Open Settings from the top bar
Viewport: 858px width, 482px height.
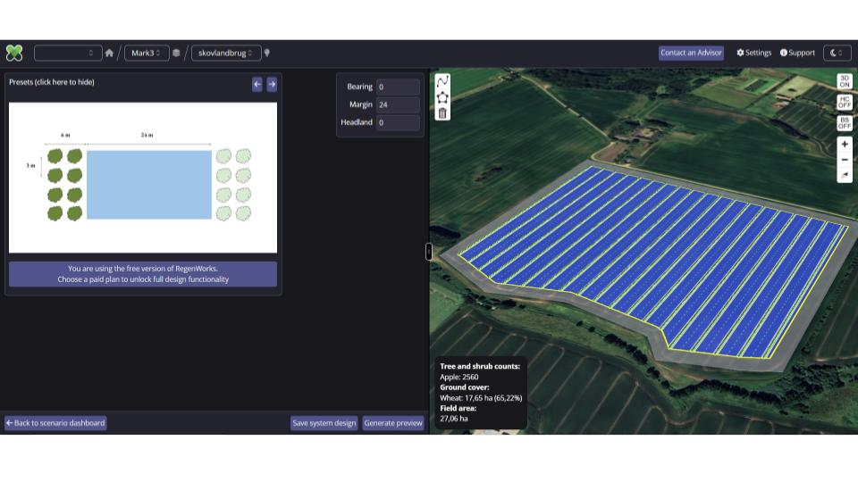click(x=753, y=53)
